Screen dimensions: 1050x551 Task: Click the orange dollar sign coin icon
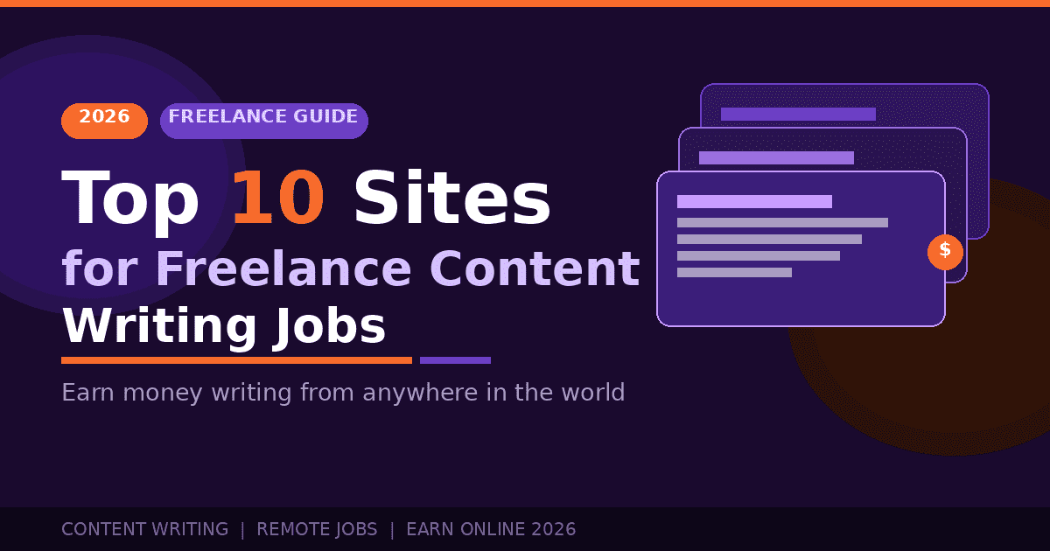tap(945, 252)
